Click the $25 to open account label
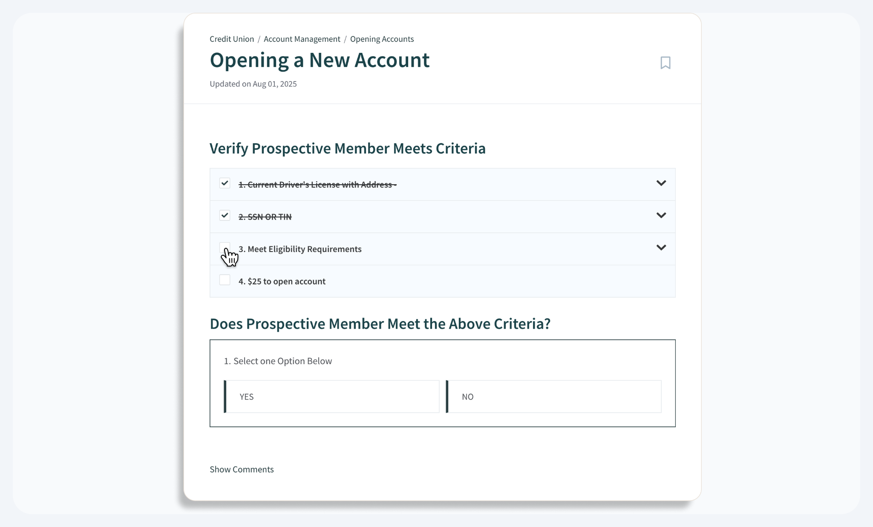Viewport: 873px width, 527px height. click(282, 281)
